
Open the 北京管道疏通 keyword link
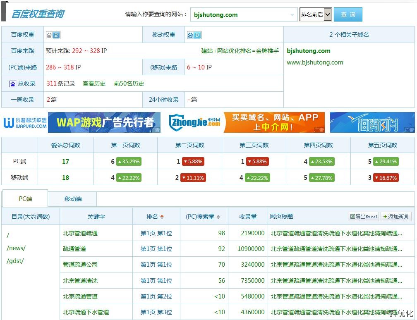80,233
